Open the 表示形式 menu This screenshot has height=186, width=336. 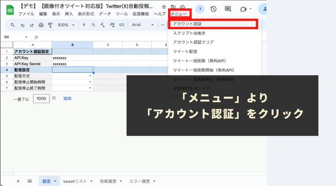[x=86, y=14]
